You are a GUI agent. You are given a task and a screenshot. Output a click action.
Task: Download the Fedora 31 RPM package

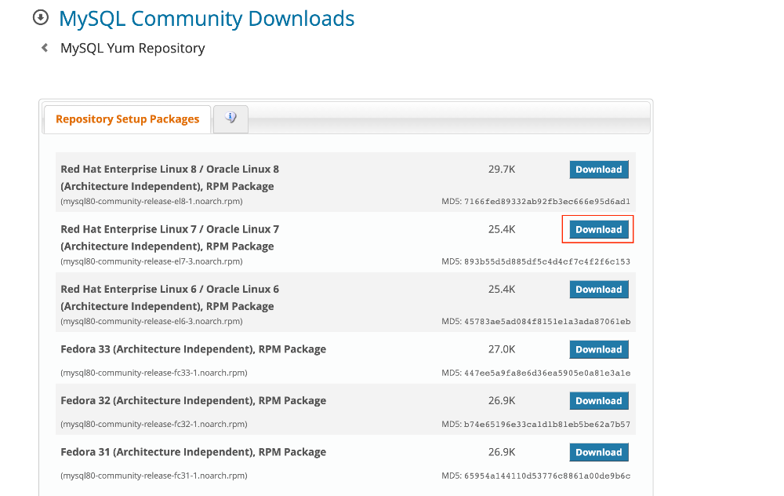click(x=598, y=452)
